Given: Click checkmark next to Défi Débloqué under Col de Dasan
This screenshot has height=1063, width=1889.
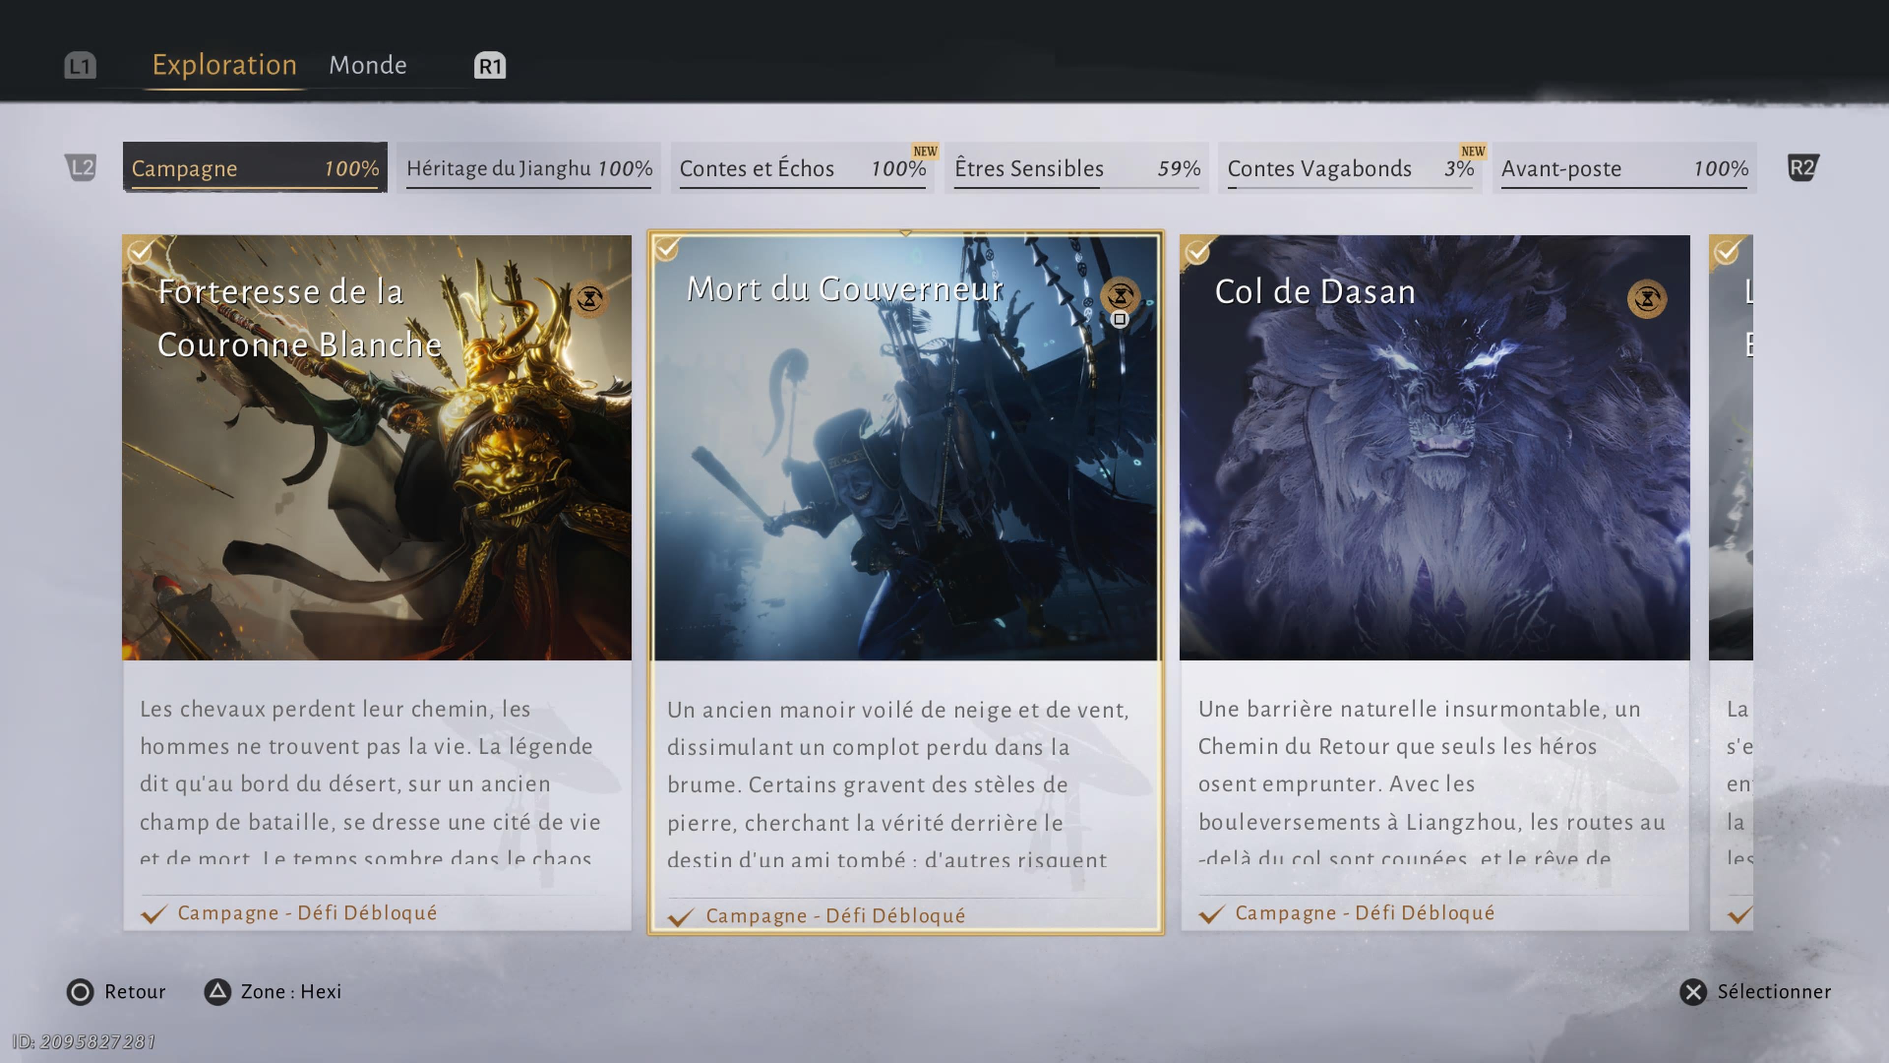Looking at the screenshot, I should click(x=1212, y=914).
